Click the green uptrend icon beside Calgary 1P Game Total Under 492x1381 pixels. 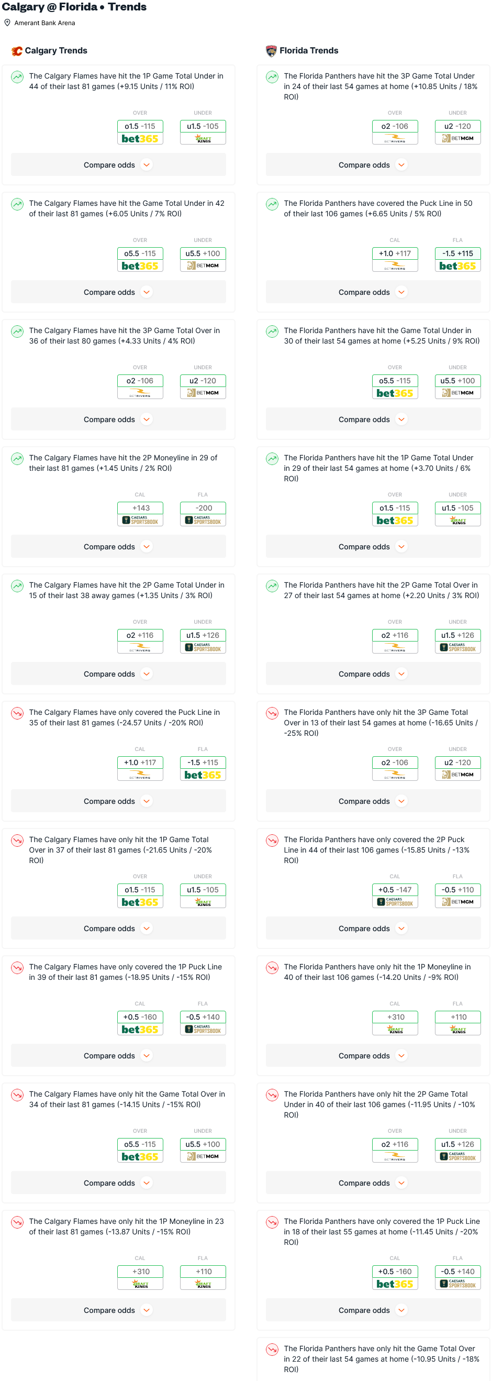point(17,76)
